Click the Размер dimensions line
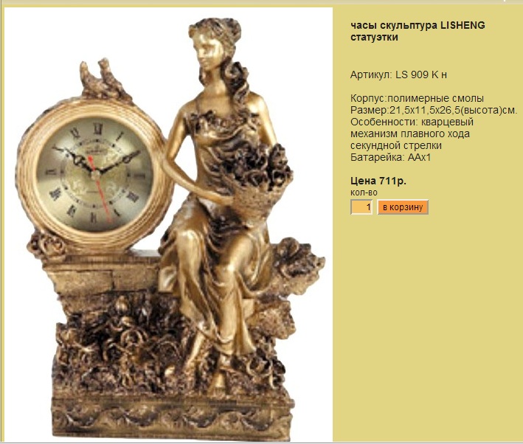 tap(434, 110)
